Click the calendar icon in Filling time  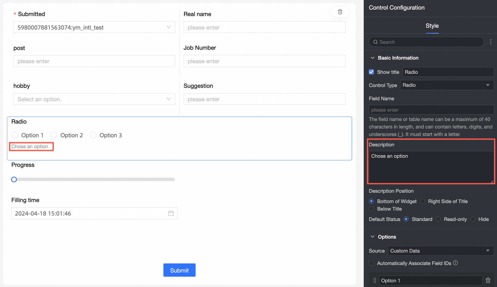(x=171, y=213)
